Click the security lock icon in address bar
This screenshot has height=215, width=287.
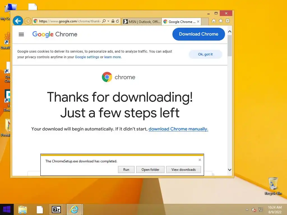(x=113, y=21)
